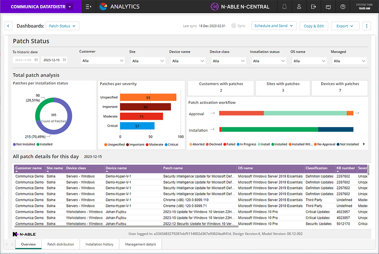Select the No Approval workflow legend item

click(x=325, y=144)
